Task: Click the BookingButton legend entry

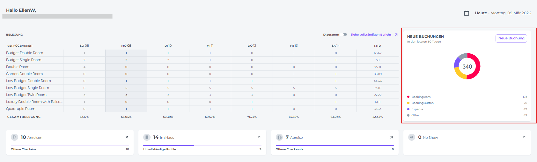Action: click(x=422, y=103)
